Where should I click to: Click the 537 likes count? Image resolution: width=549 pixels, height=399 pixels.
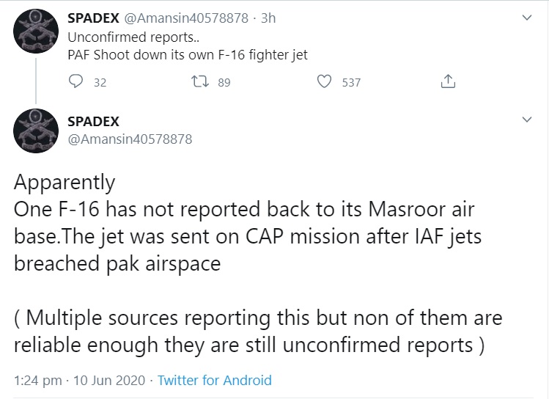coord(351,82)
